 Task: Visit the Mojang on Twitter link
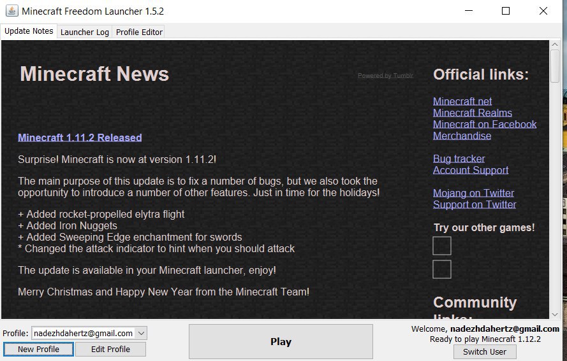point(474,193)
